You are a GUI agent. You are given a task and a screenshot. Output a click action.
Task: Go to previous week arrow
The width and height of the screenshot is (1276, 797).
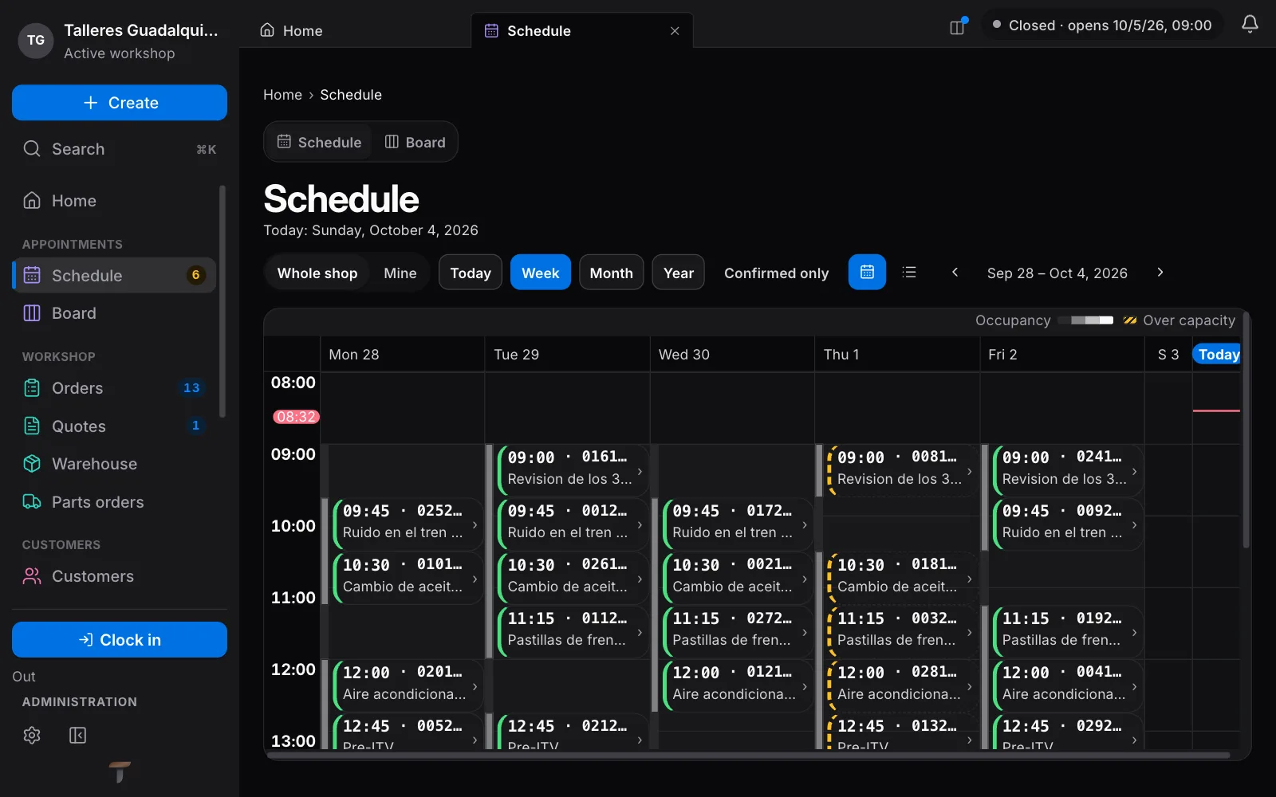click(955, 273)
